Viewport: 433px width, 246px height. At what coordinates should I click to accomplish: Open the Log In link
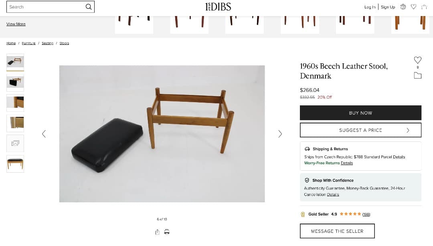(370, 7)
